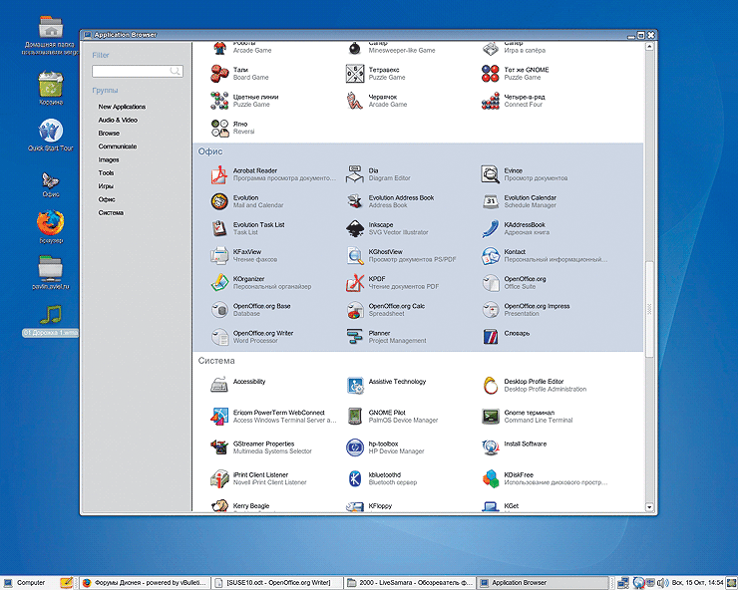The width and height of the screenshot is (738, 590).
Task: Launch Desktop Profile Editor icon
Action: point(490,386)
